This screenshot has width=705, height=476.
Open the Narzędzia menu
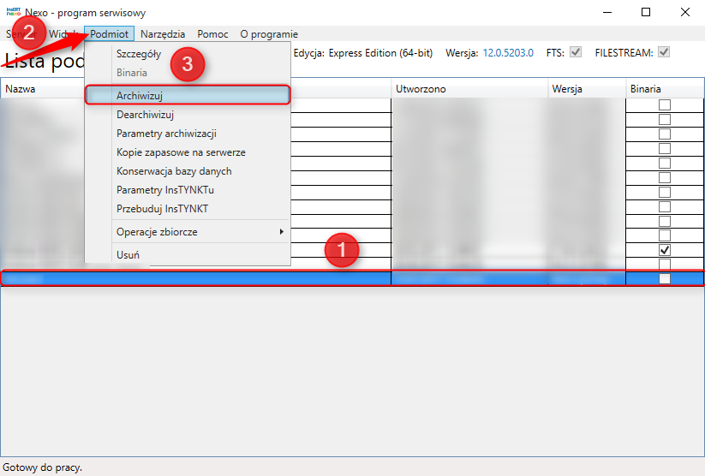click(162, 33)
